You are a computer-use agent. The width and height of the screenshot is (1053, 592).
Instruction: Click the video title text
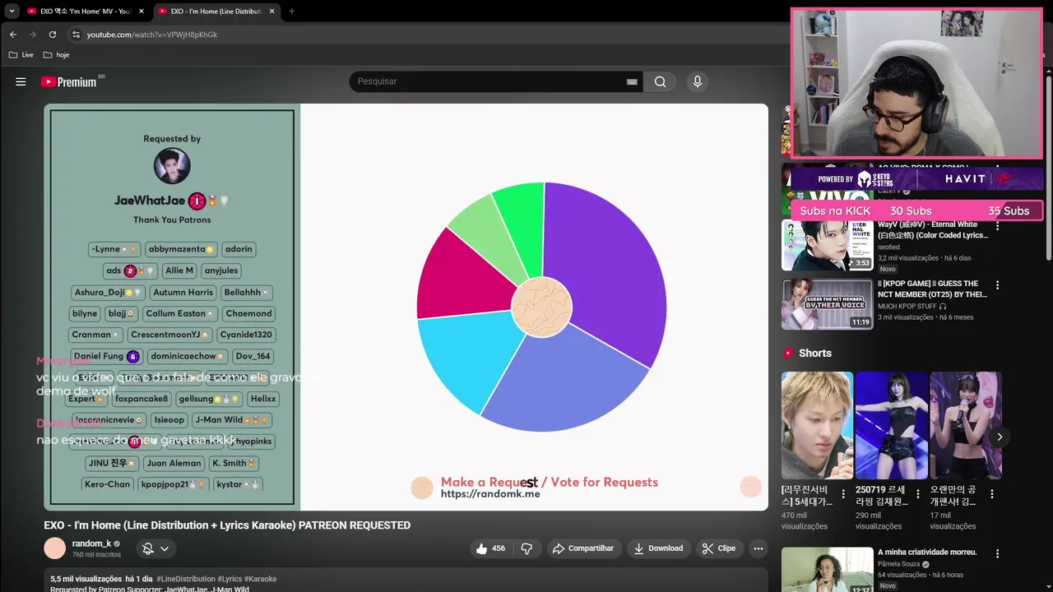pyautogui.click(x=227, y=525)
